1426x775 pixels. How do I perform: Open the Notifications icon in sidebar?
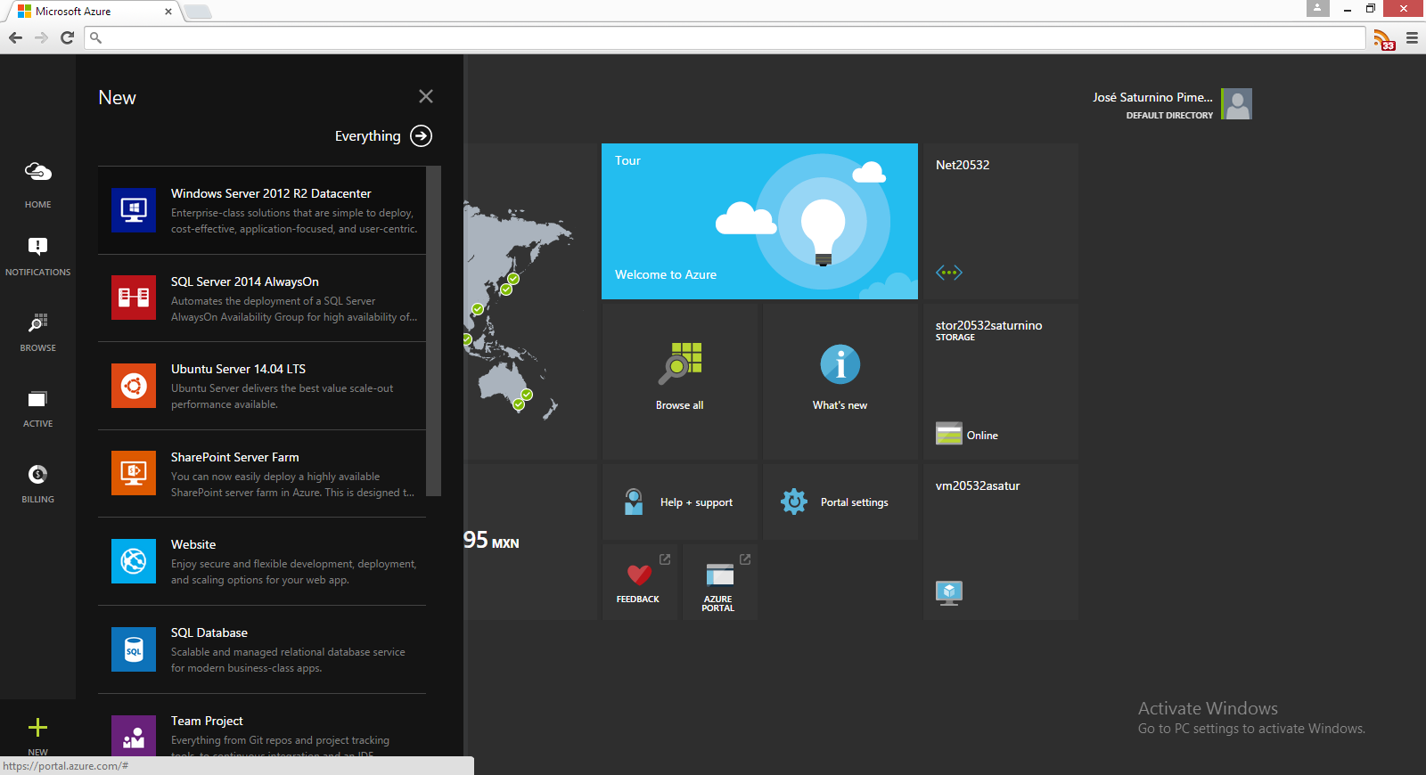tap(37, 246)
